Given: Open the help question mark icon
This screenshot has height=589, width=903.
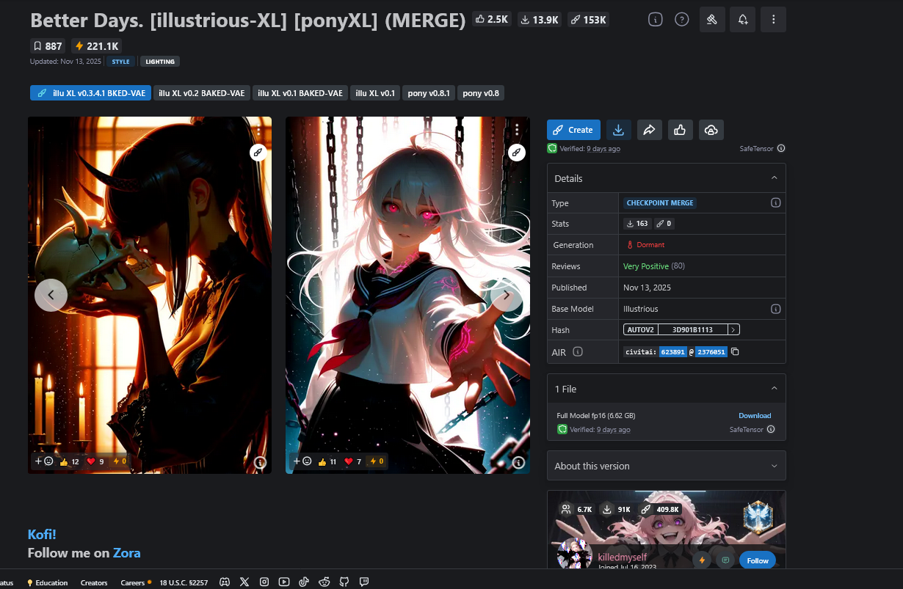Looking at the screenshot, I should (x=682, y=20).
